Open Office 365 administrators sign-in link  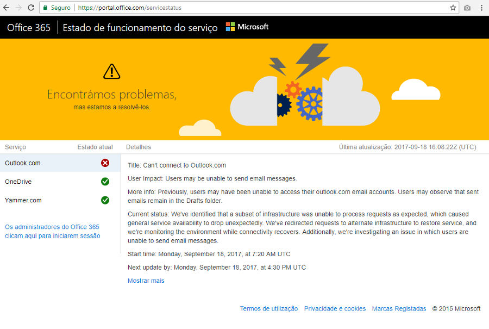click(52, 231)
